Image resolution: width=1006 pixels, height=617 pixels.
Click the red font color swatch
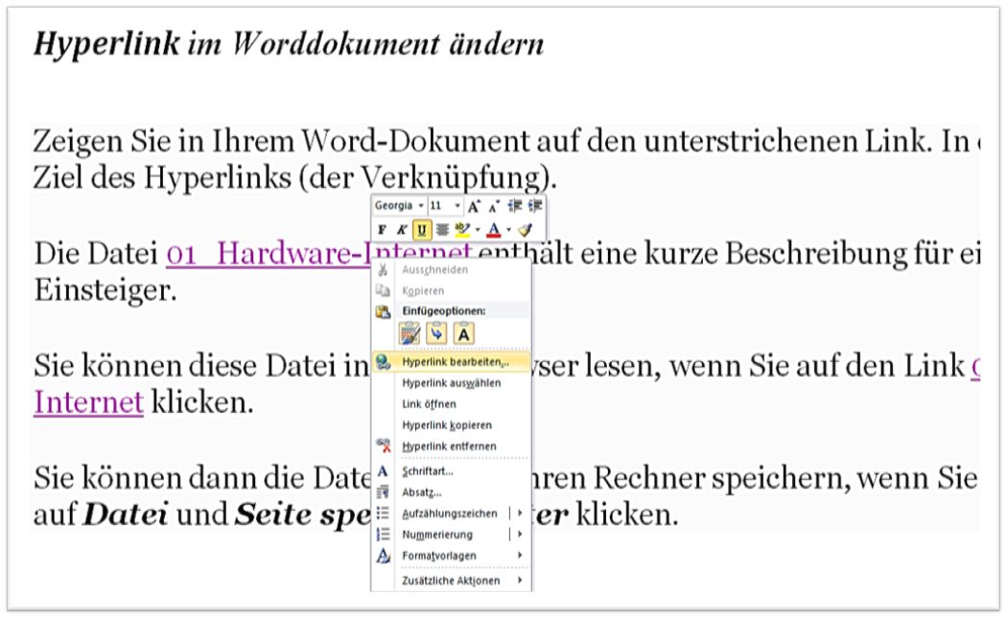pos(494,234)
